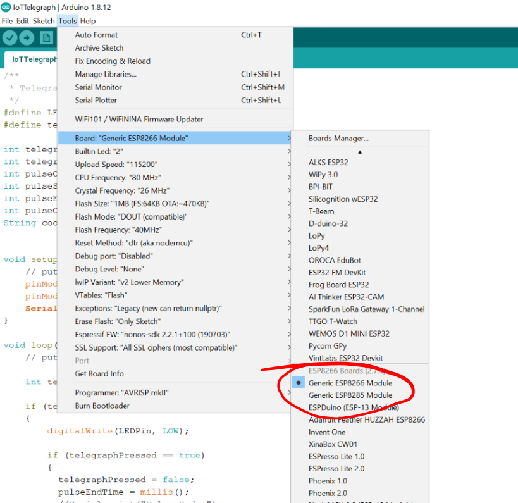Select the LoPy board
This screenshot has width=518, height=503.
pyautogui.click(x=360, y=235)
